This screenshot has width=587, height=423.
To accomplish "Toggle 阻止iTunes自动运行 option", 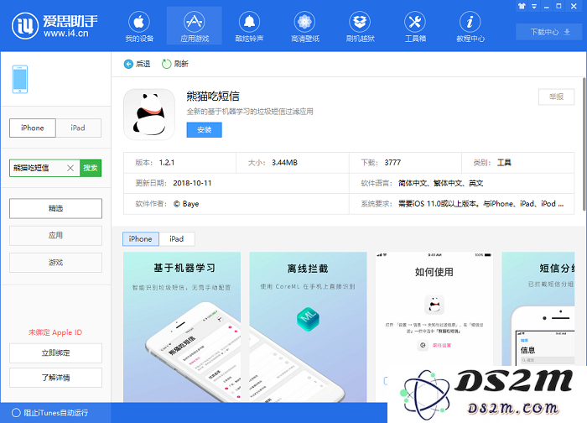I will pyautogui.click(x=16, y=413).
